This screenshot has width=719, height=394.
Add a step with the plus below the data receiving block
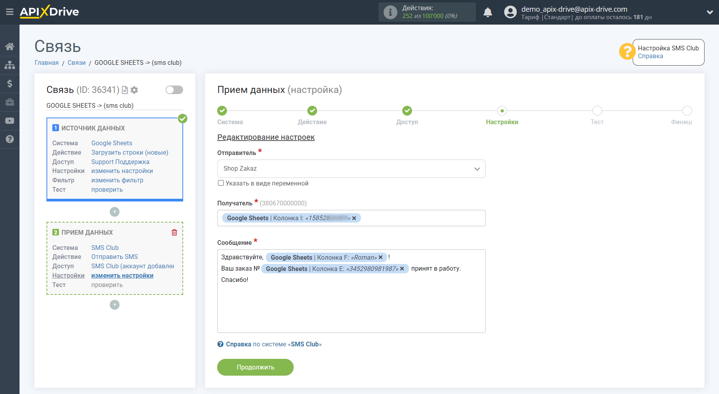tap(114, 305)
